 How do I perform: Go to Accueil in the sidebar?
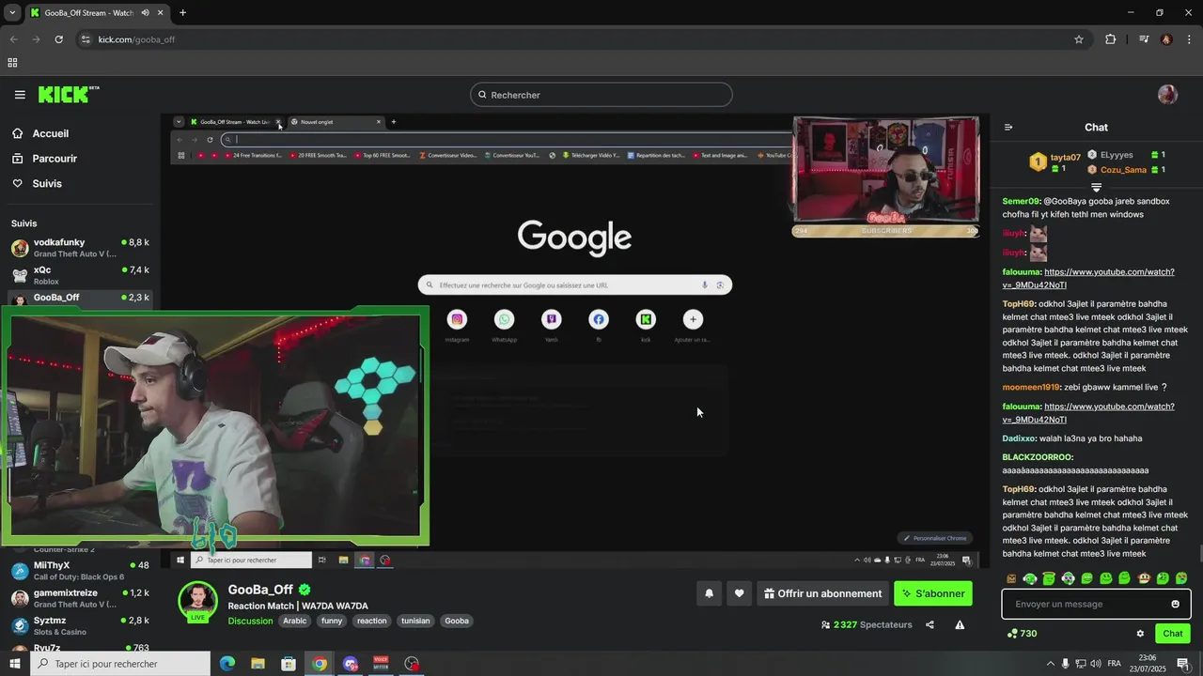pos(51,133)
